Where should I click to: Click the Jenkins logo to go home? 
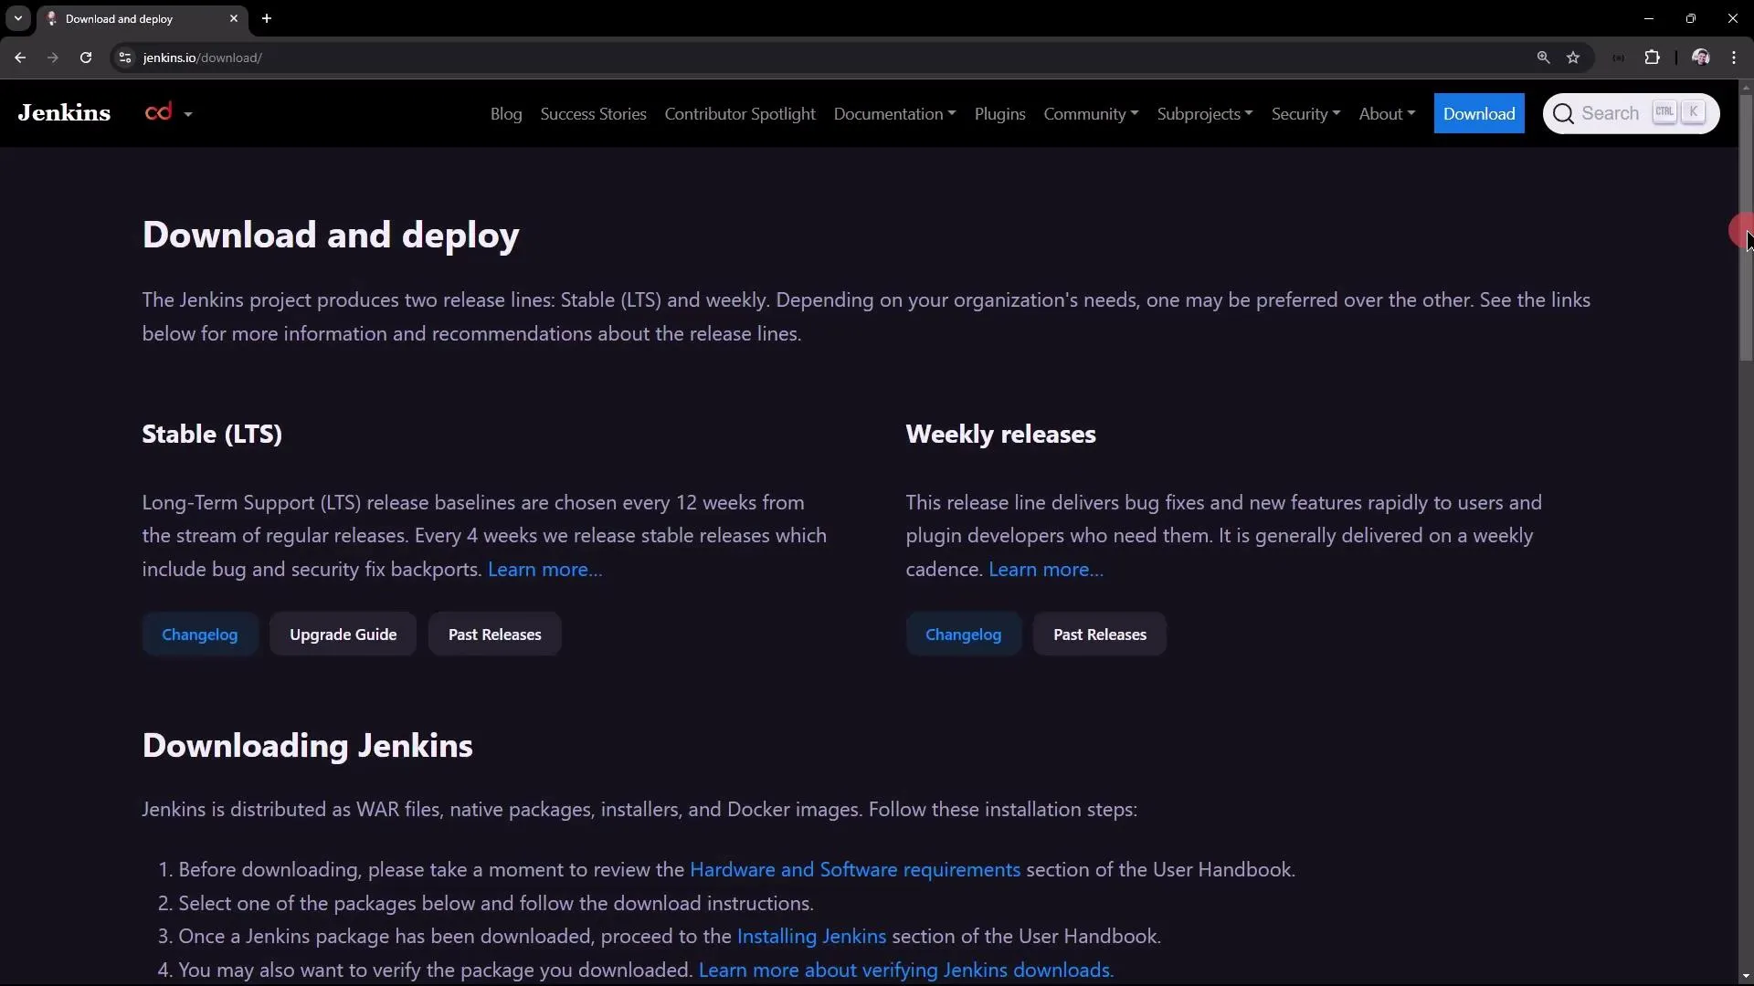[x=63, y=112]
